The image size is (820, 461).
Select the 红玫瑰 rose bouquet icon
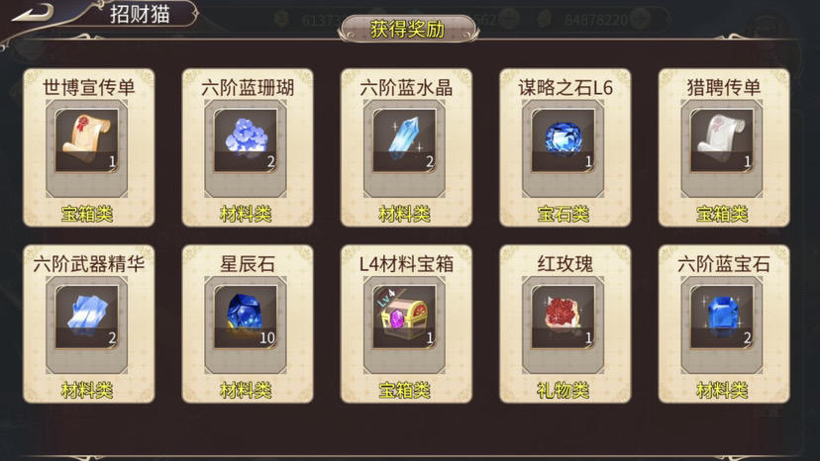pyautogui.click(x=563, y=317)
